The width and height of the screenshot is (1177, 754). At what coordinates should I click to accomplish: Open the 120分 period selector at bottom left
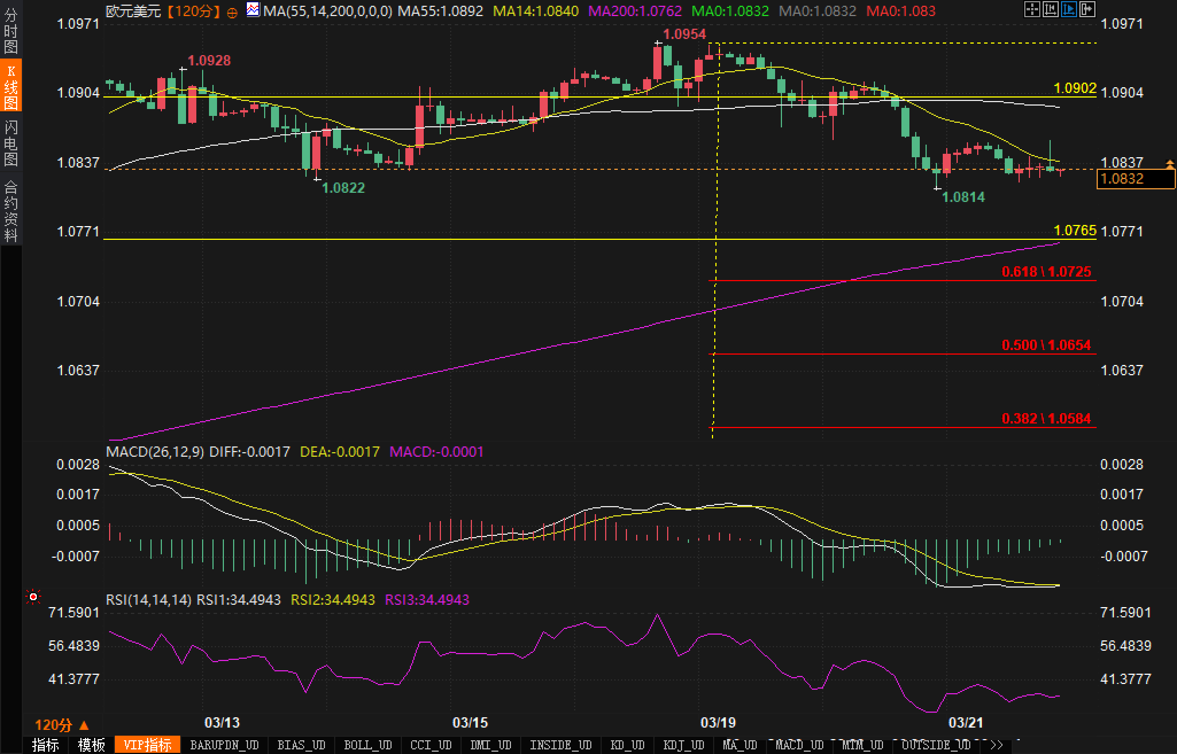[x=61, y=725]
